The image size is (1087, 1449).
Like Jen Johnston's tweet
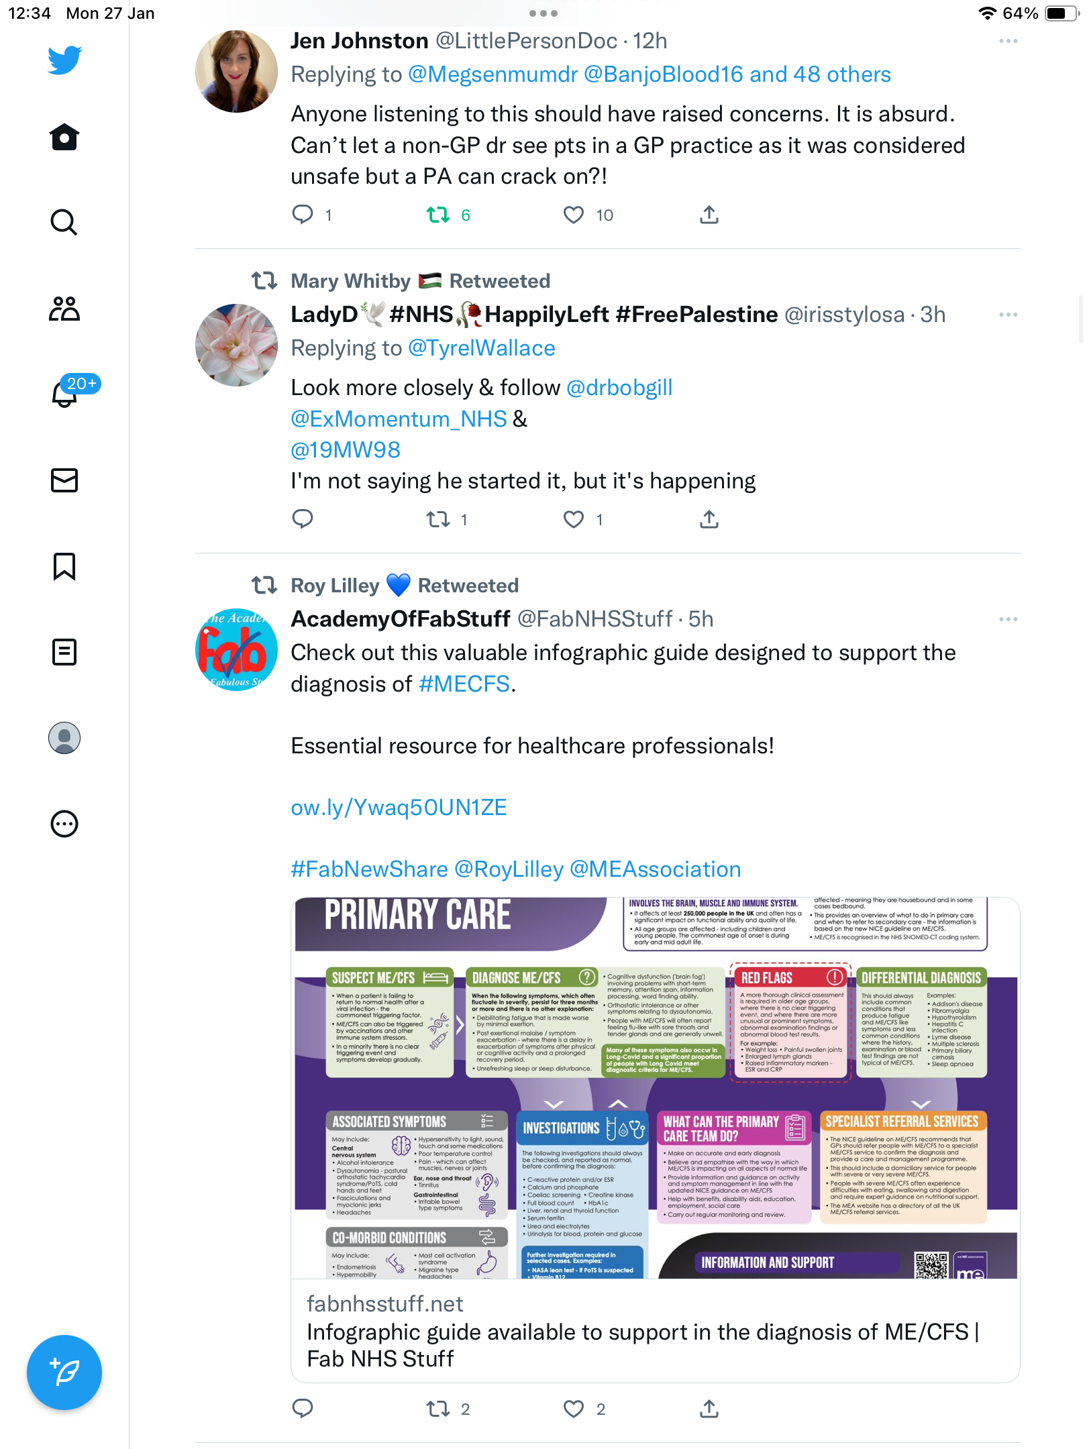coord(573,215)
